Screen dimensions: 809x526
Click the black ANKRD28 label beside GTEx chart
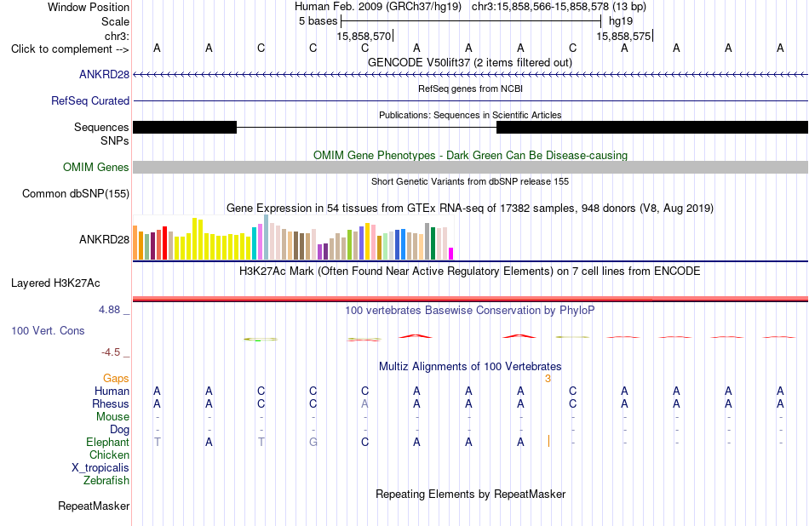click(104, 239)
